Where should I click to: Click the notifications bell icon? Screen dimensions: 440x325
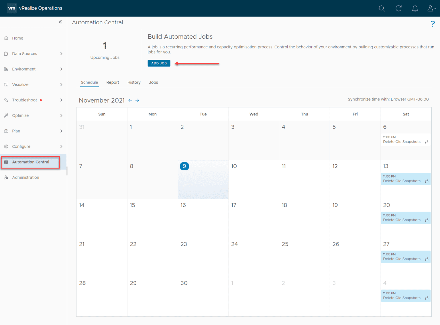415,8
